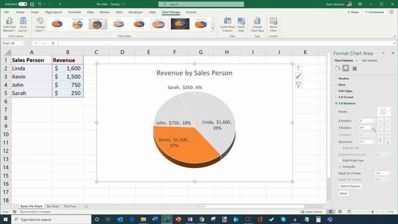
Task: Click the Save icon in title bar
Action: point(32,4)
